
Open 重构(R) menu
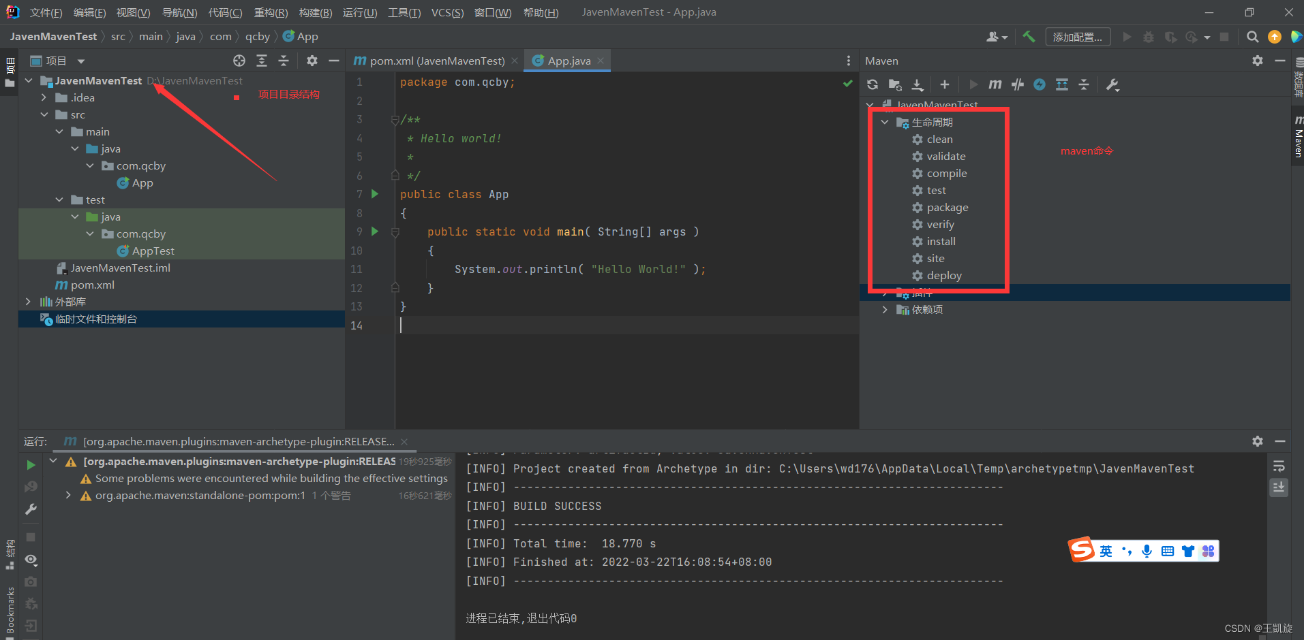click(x=271, y=12)
